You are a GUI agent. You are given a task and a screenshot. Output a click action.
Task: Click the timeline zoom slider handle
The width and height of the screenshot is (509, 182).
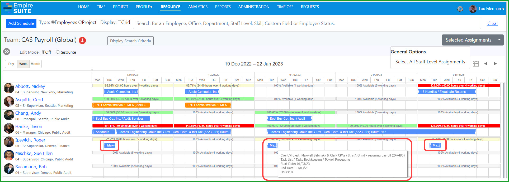click(92, 70)
